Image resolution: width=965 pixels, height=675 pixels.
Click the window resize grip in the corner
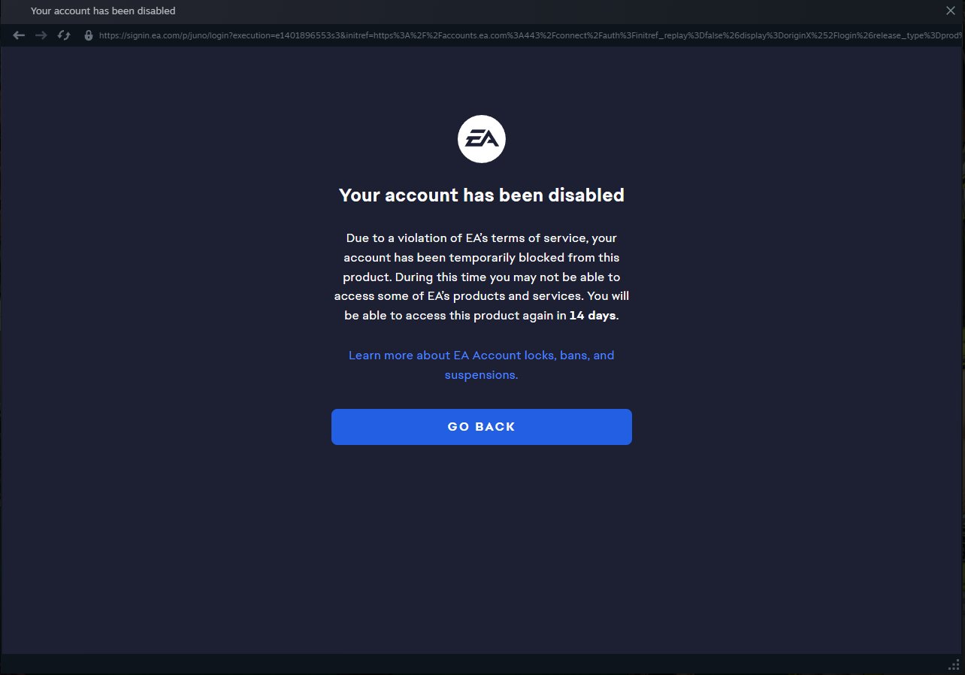[954, 664]
